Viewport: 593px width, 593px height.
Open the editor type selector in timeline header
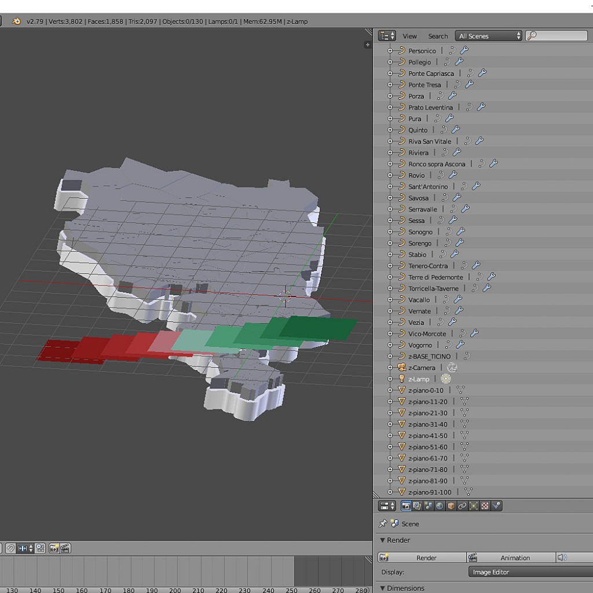pyautogui.click(x=2, y=547)
